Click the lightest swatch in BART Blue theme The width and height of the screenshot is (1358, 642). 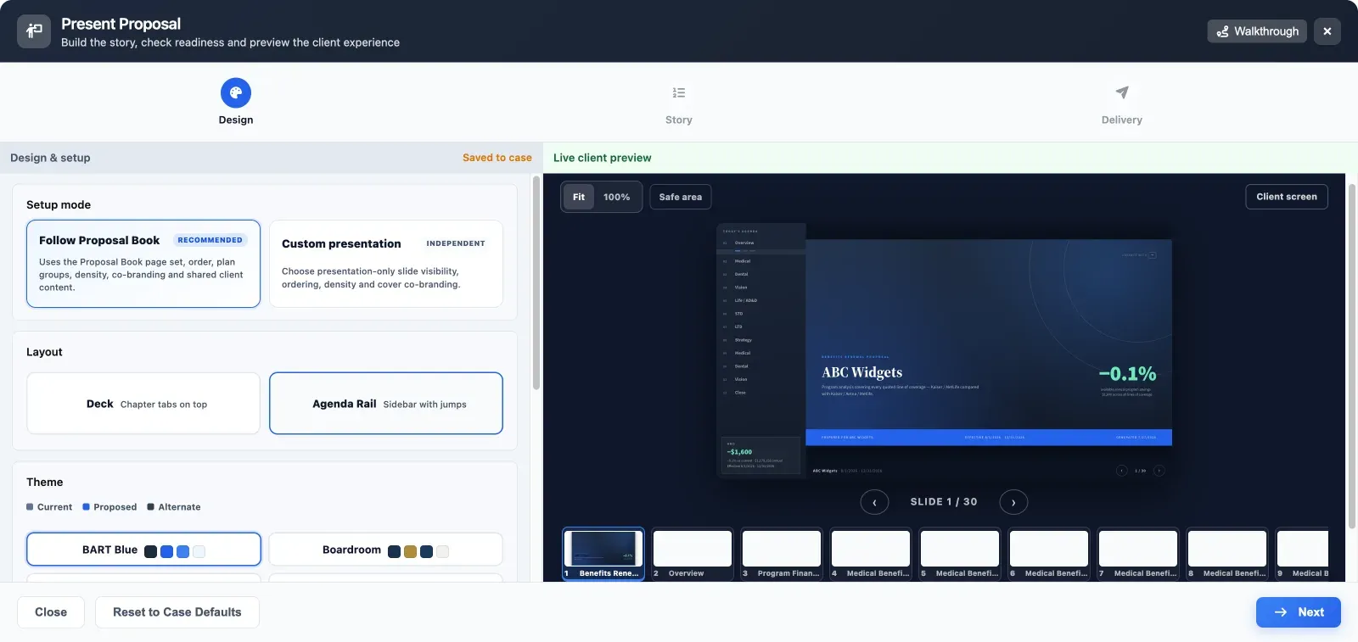coord(199,551)
